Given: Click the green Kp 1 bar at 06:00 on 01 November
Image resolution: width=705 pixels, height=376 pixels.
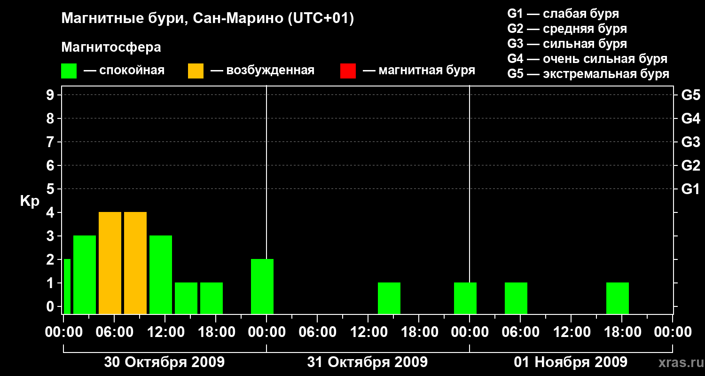Looking at the screenshot, I should coord(516,298).
